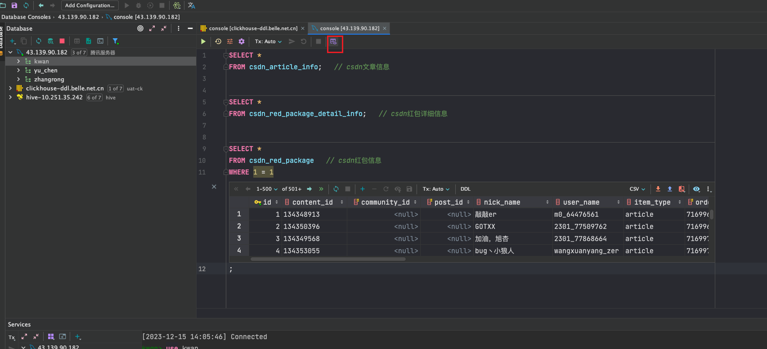Click the Jump to query console icon
767x349 pixels.
(x=100, y=41)
